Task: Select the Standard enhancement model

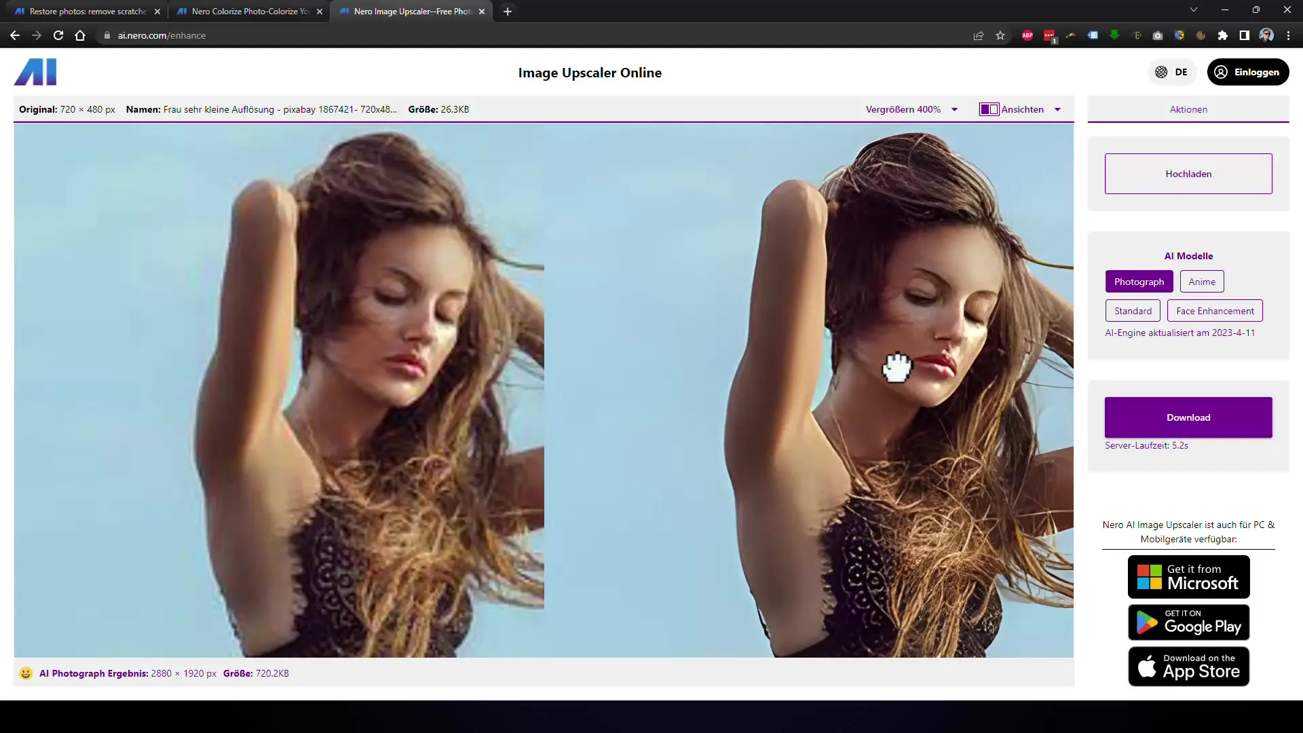Action: point(1133,311)
